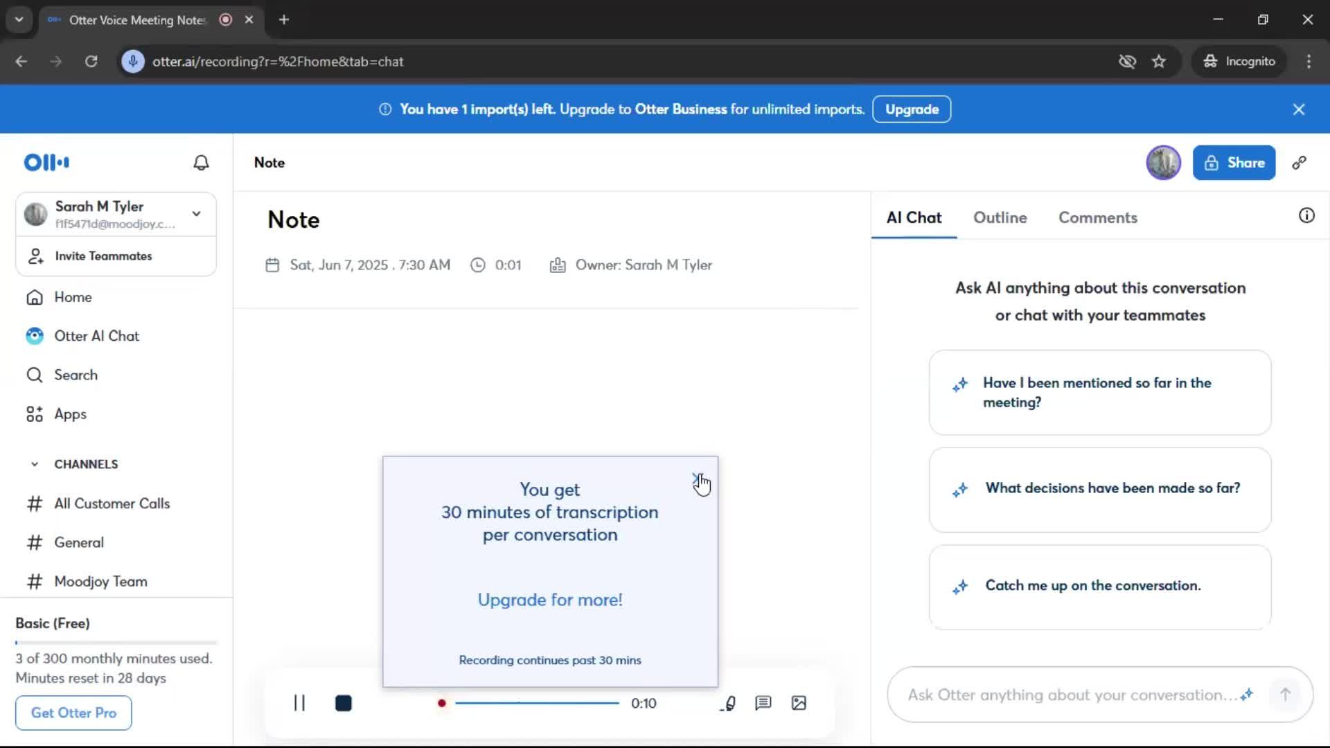Select 'What decisions have been made so far?' suggestion
Image resolution: width=1330 pixels, height=748 pixels.
point(1100,490)
